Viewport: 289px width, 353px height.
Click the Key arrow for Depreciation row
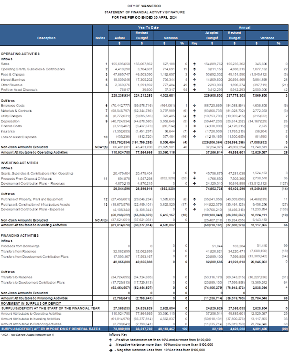click(194, 121)
